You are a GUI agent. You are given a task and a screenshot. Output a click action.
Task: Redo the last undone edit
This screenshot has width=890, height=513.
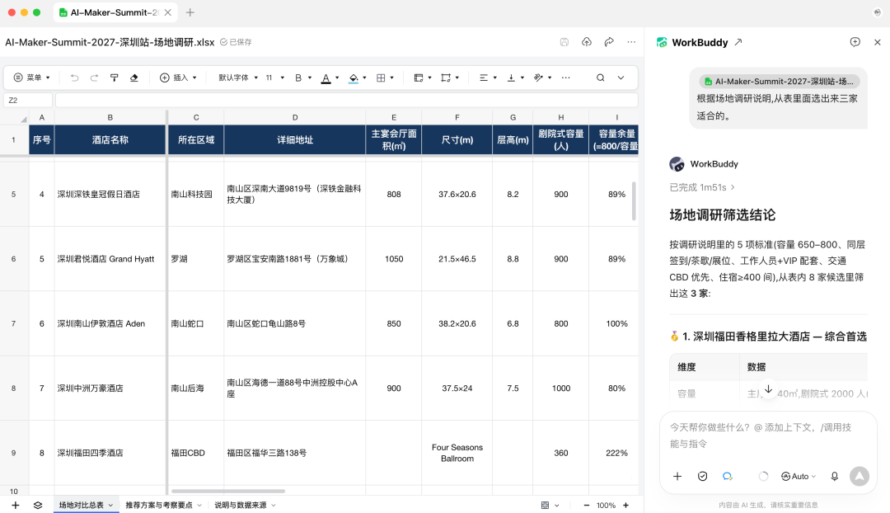(x=94, y=78)
